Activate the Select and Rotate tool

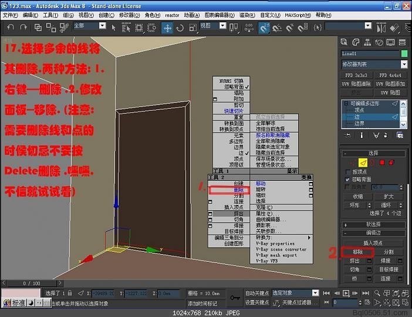[x=180, y=28]
